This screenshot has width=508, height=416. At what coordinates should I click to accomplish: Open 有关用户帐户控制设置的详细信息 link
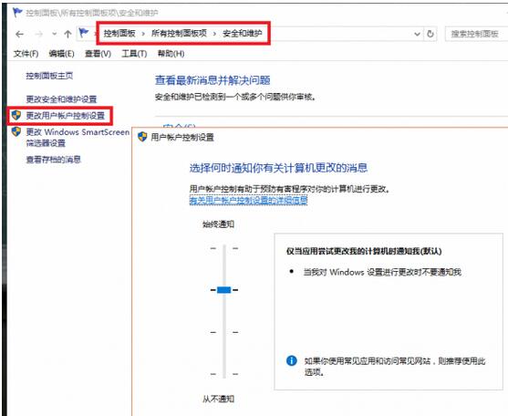click(248, 201)
